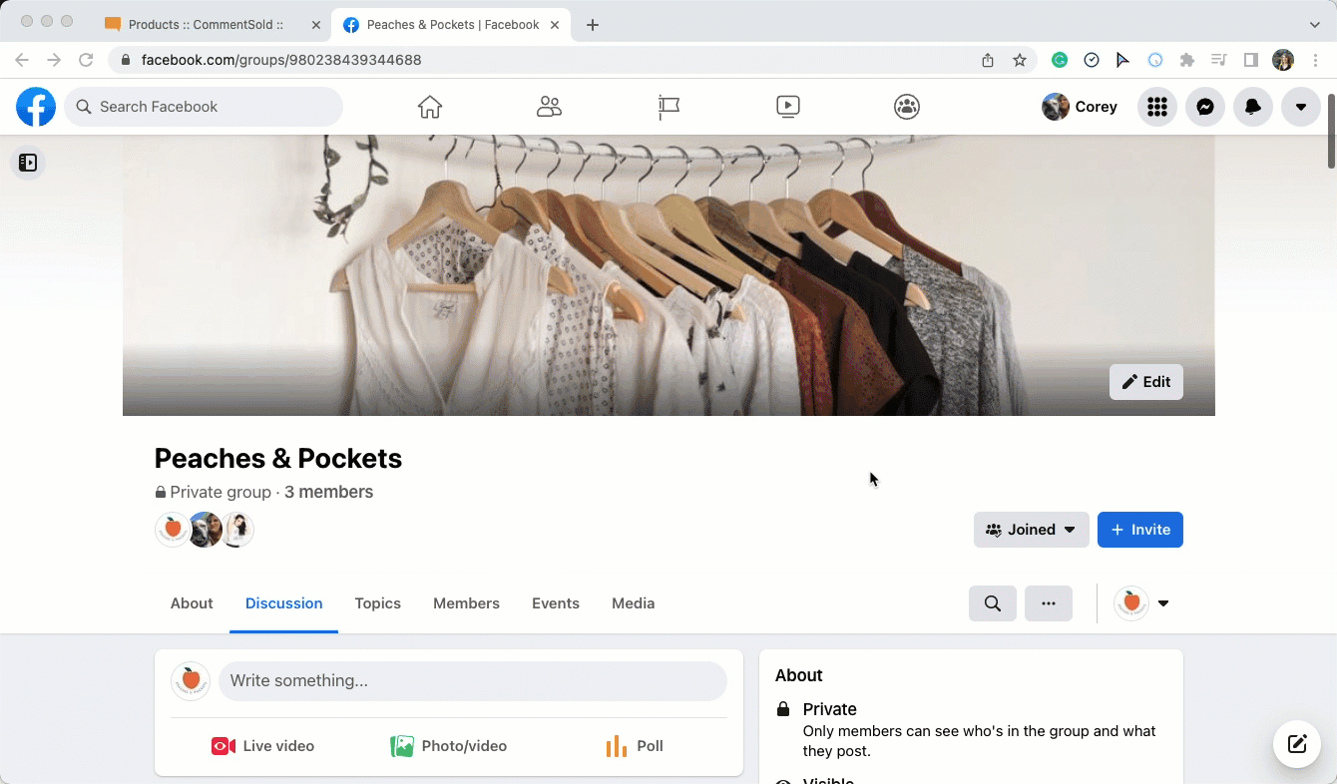Click the blue Invite button
Screen dimensions: 1337x784
[x=1139, y=530]
